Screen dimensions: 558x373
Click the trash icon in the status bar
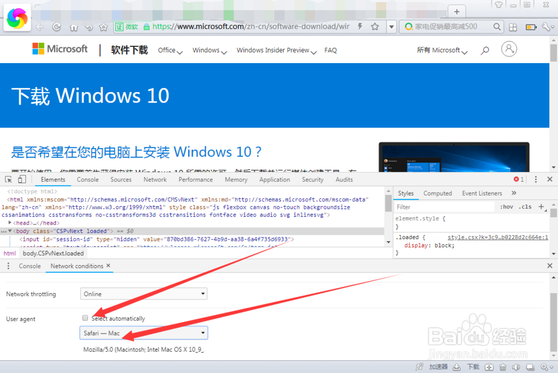(x=503, y=366)
